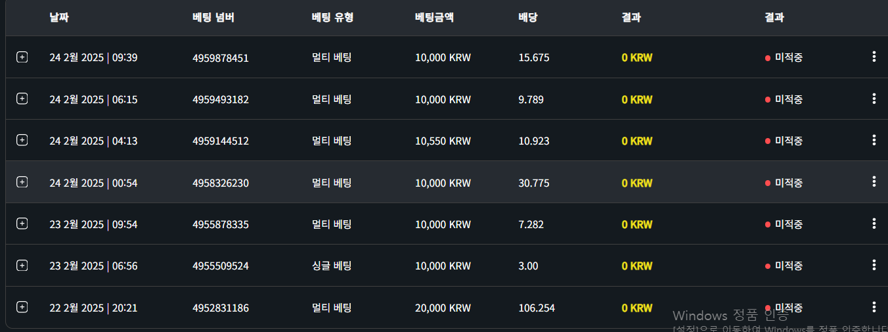Expand single bet 4955509524 details
The height and width of the screenshot is (332, 888).
point(22,266)
